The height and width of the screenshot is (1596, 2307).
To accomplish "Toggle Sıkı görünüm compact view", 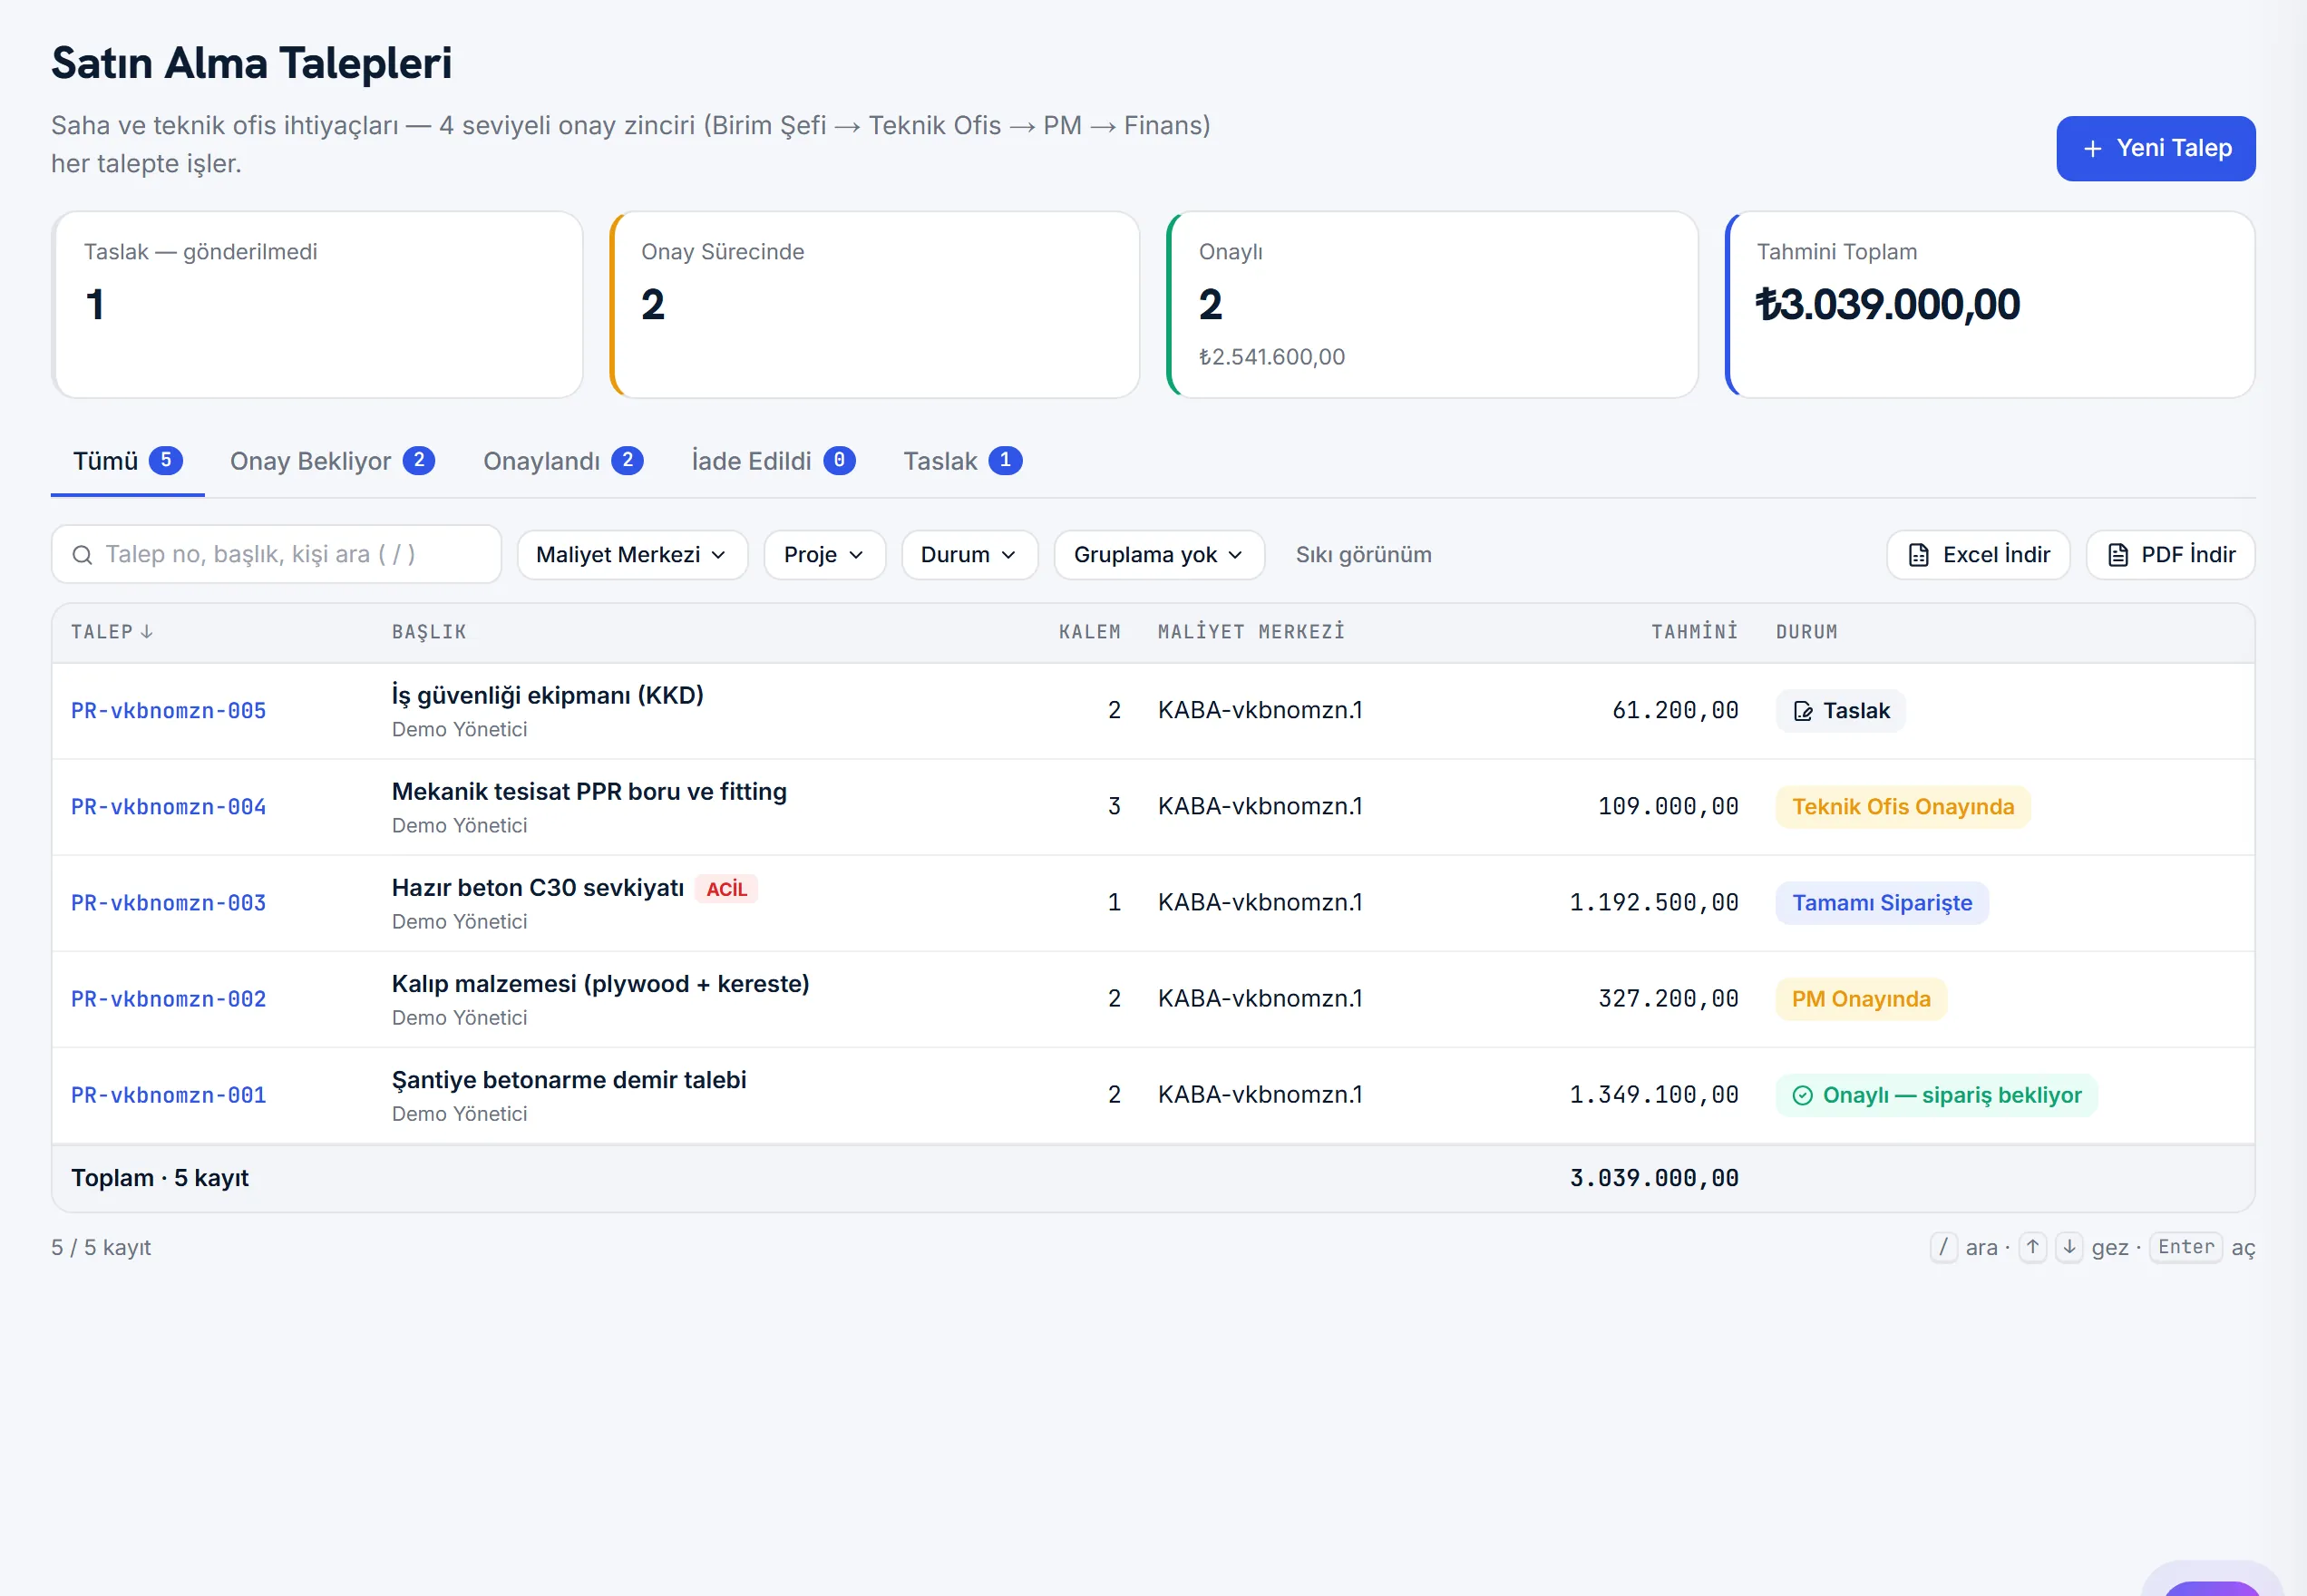I will [1363, 555].
